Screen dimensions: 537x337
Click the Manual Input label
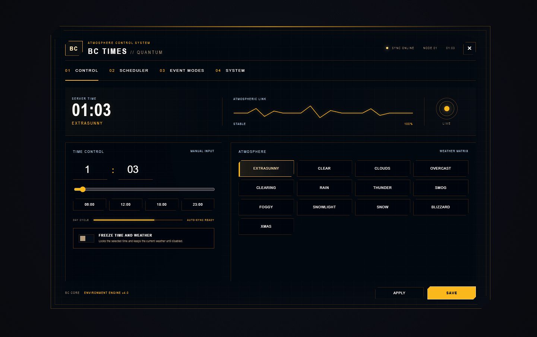click(202, 151)
